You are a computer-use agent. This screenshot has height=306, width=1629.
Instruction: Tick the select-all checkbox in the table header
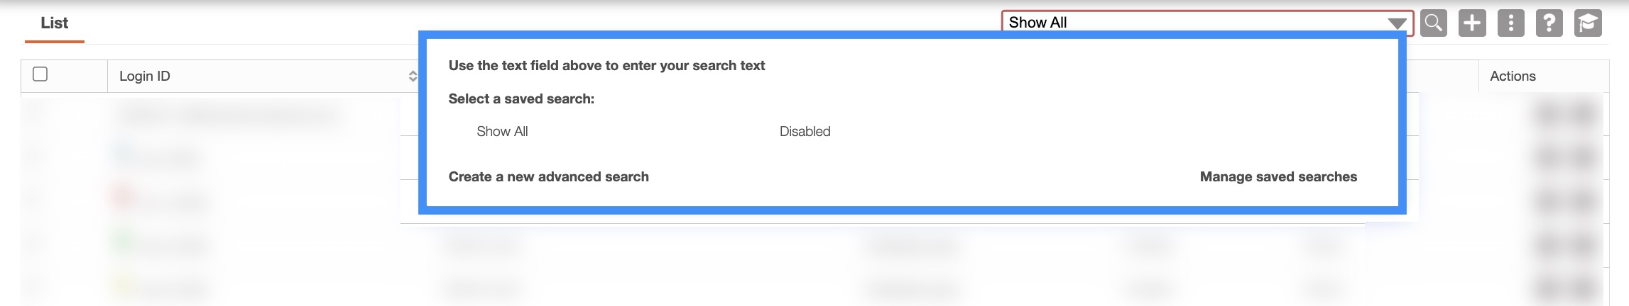coord(40,74)
